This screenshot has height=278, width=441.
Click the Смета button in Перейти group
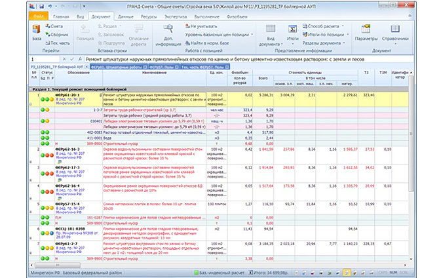point(56,26)
